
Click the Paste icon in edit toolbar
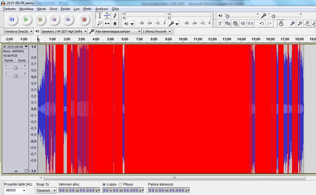[x=235, y=23]
